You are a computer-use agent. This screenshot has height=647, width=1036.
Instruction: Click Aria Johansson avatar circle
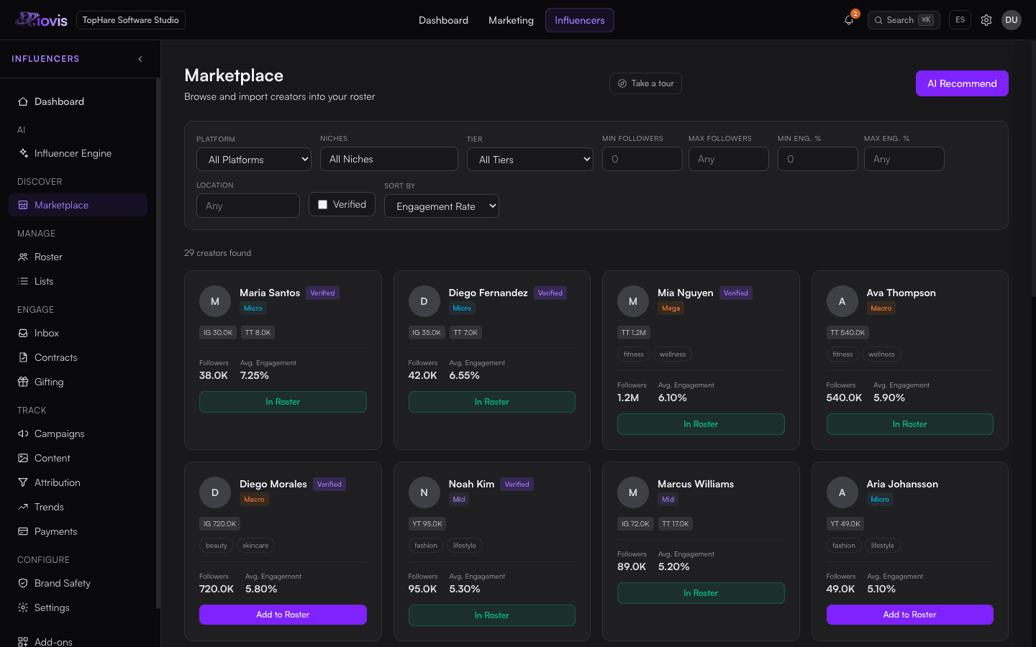[x=842, y=492]
